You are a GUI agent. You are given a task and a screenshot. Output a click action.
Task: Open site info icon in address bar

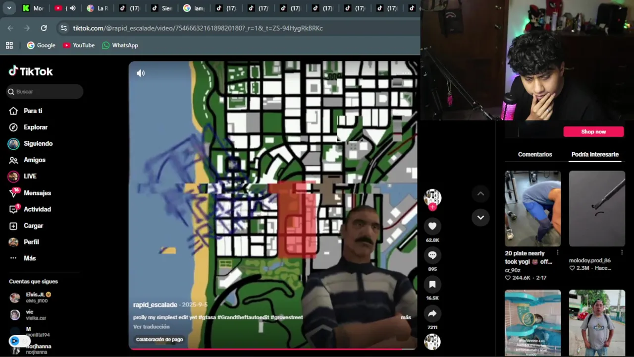pyautogui.click(x=63, y=28)
